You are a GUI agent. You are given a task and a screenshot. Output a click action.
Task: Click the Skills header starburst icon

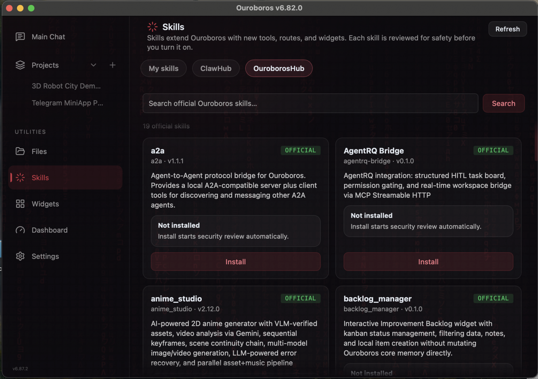point(152,27)
